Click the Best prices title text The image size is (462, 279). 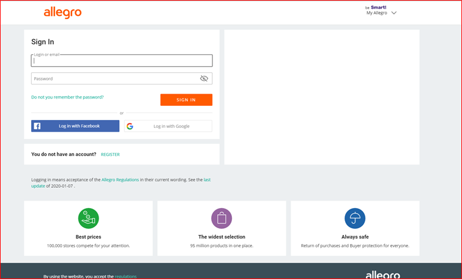tap(88, 237)
